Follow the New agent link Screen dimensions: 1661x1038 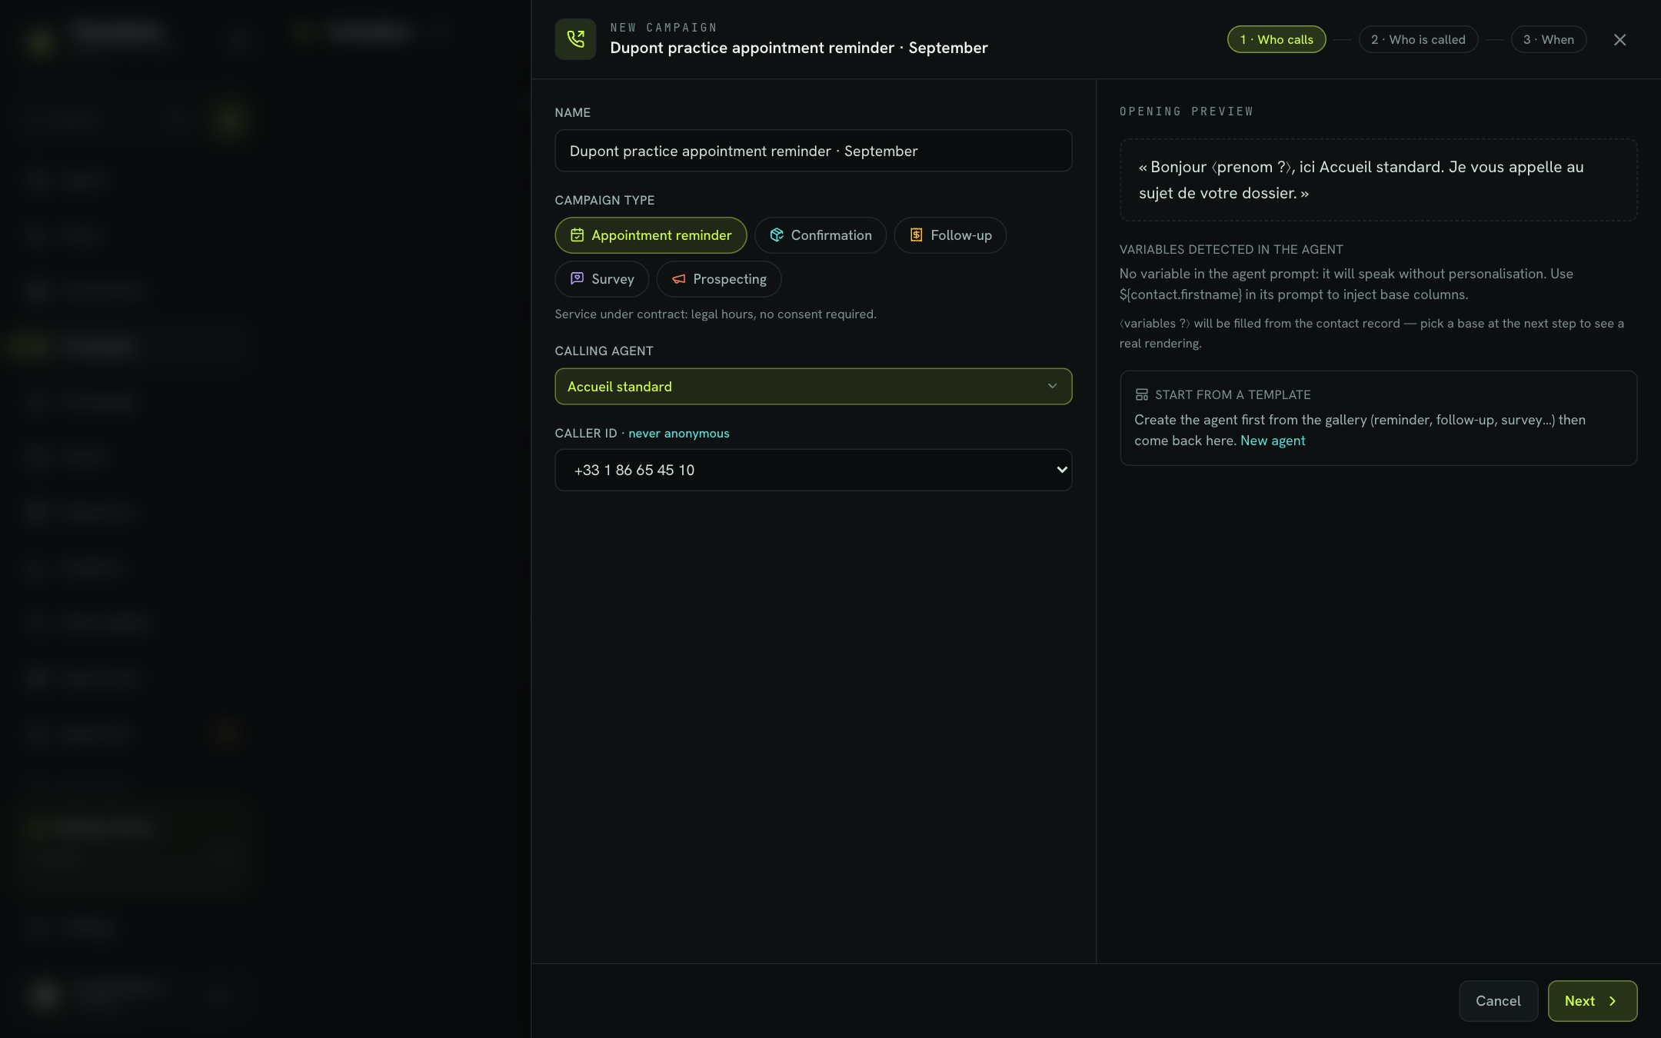pos(1273,441)
